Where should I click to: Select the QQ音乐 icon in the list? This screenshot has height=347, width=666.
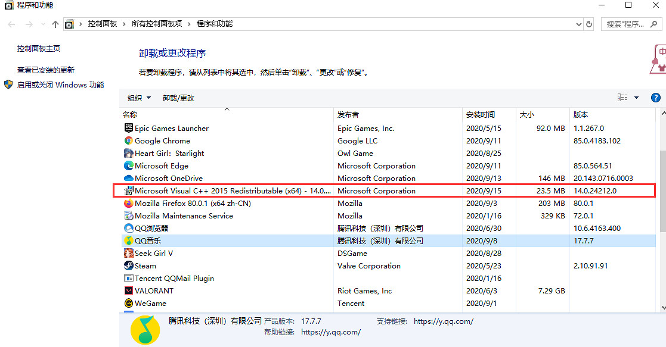coord(128,240)
